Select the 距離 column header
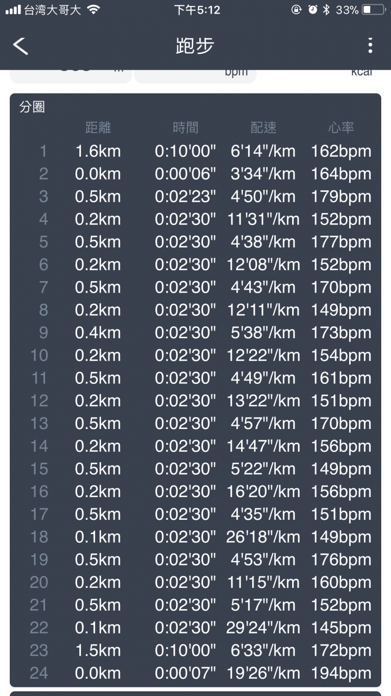391x696 pixels. coord(98,128)
